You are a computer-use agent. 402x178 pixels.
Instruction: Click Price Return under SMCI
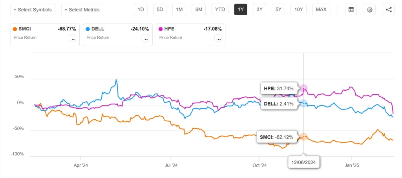[x=25, y=38]
